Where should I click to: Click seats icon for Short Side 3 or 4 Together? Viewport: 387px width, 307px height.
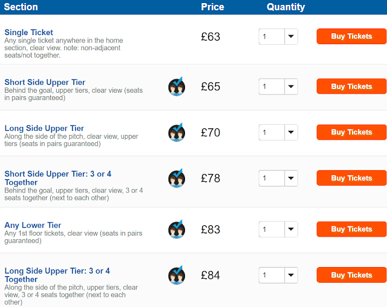pyautogui.click(x=177, y=178)
